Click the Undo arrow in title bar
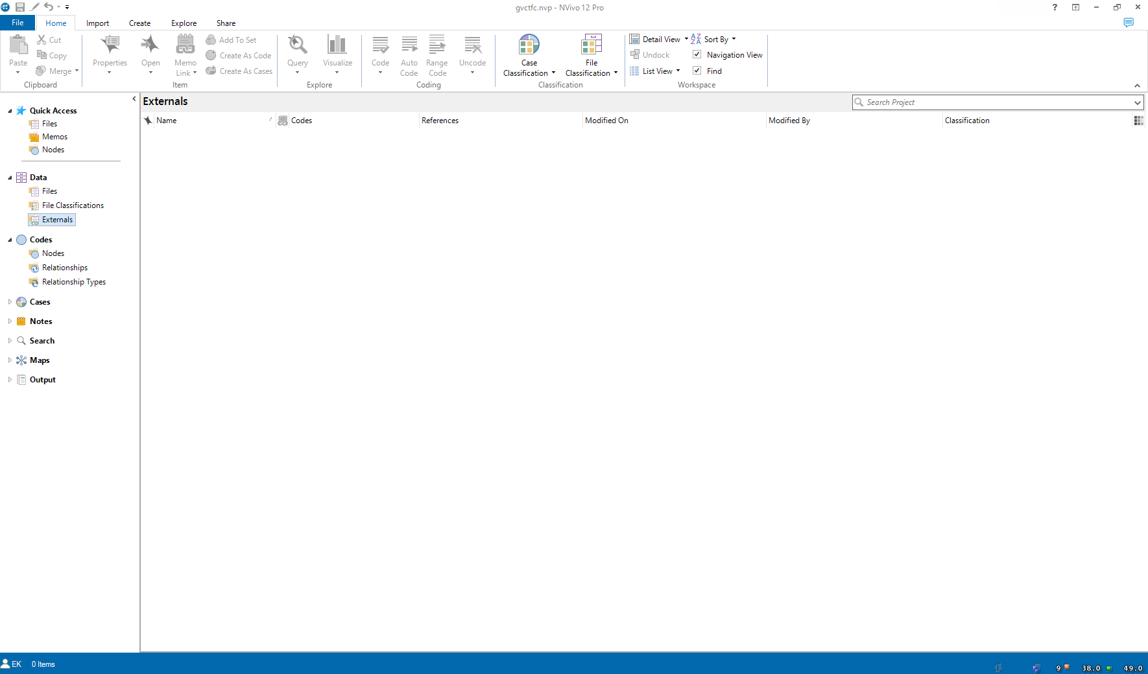The image size is (1148, 674). click(49, 7)
